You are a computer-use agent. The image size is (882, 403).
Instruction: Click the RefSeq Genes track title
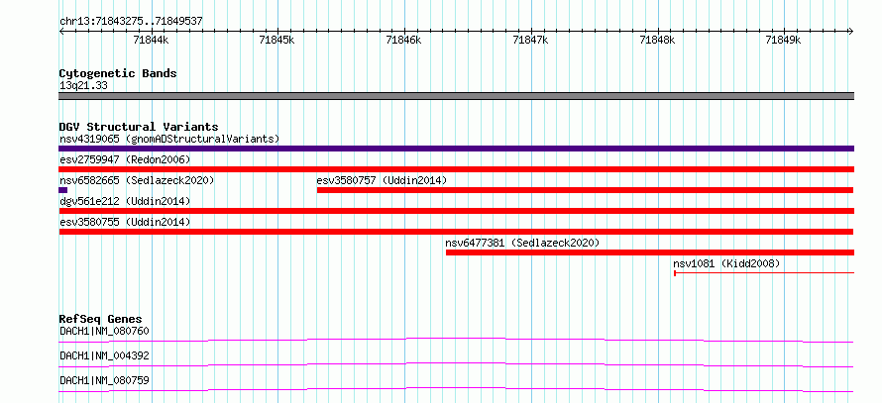click(x=101, y=319)
